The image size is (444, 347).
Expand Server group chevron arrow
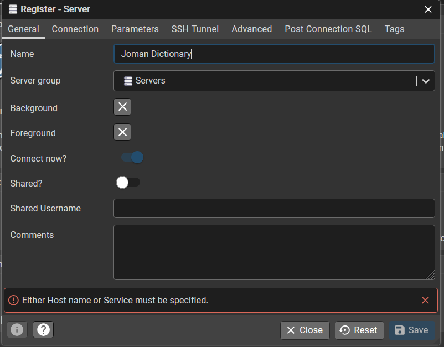(x=426, y=81)
